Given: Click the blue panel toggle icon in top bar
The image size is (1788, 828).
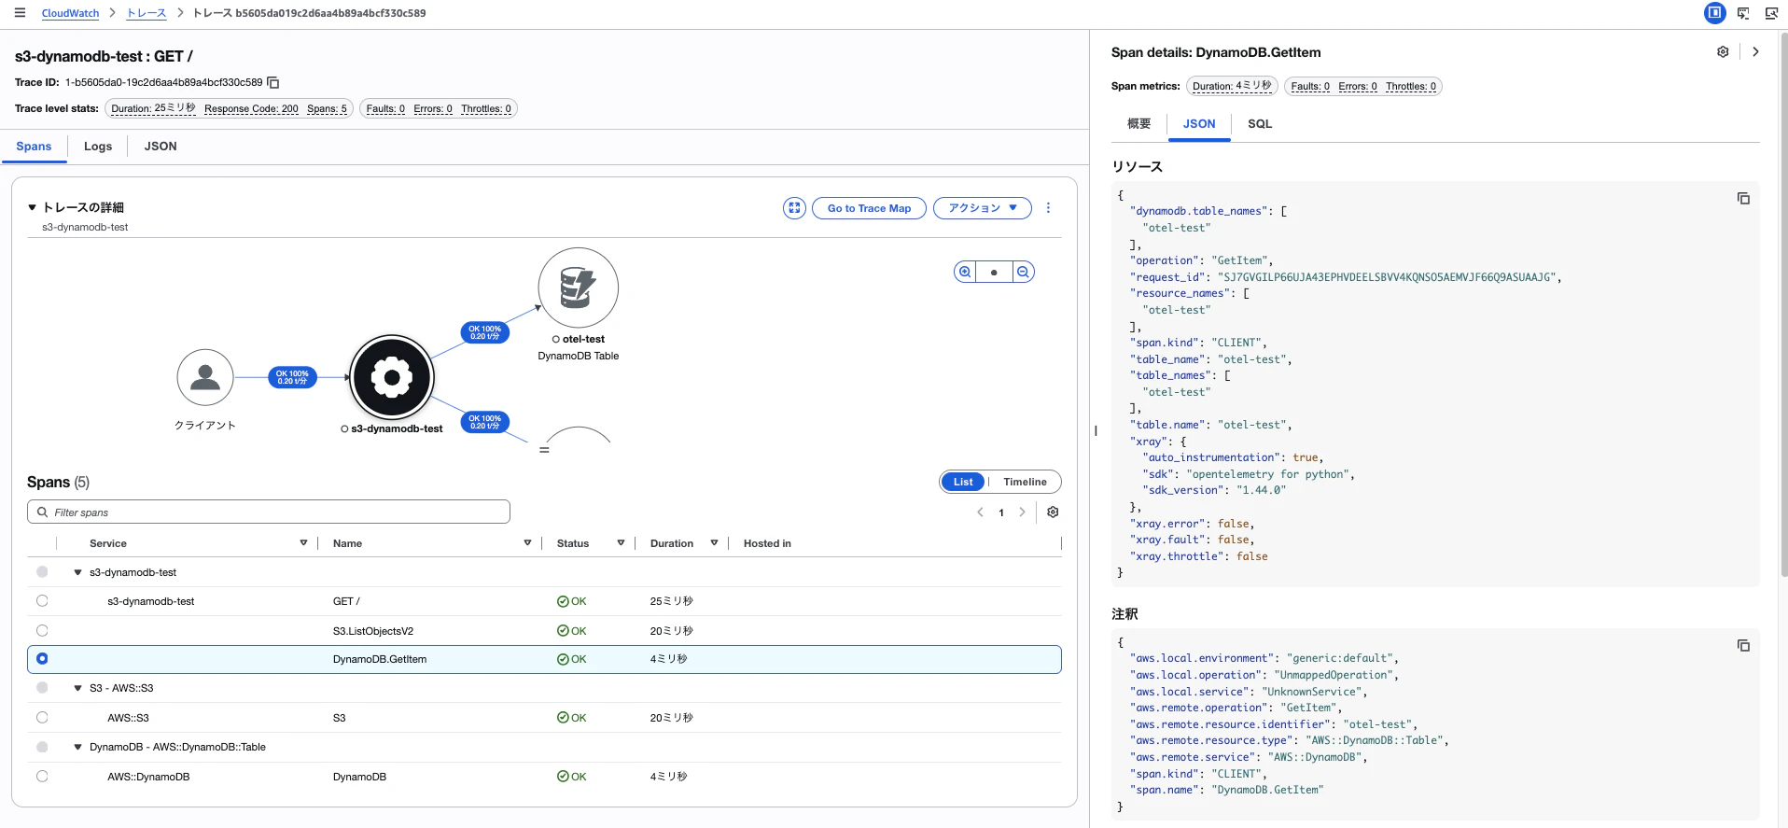Looking at the screenshot, I should (x=1714, y=13).
